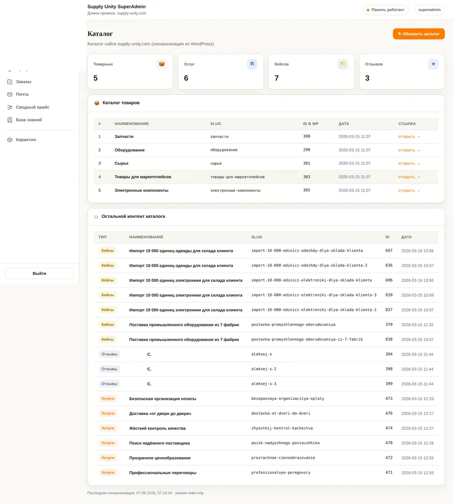The image size is (453, 504).
Task: Click slug prozrachnoe-czenoobrazovanie
Action: [283, 457]
